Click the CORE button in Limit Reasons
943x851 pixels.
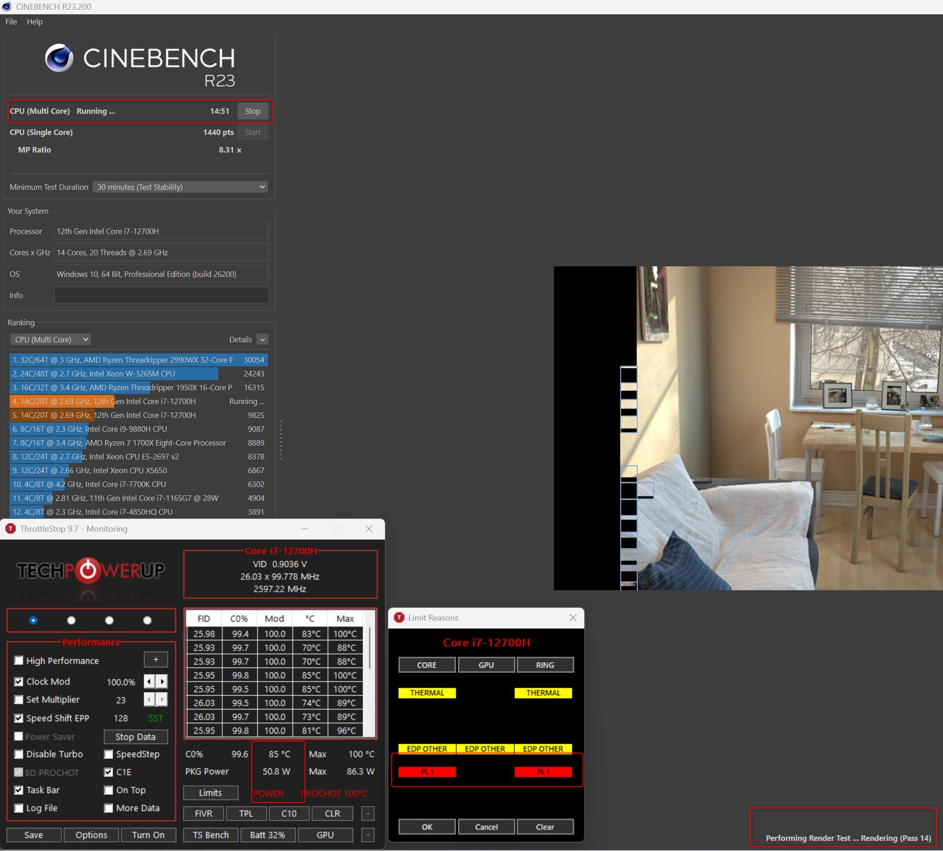[427, 665]
